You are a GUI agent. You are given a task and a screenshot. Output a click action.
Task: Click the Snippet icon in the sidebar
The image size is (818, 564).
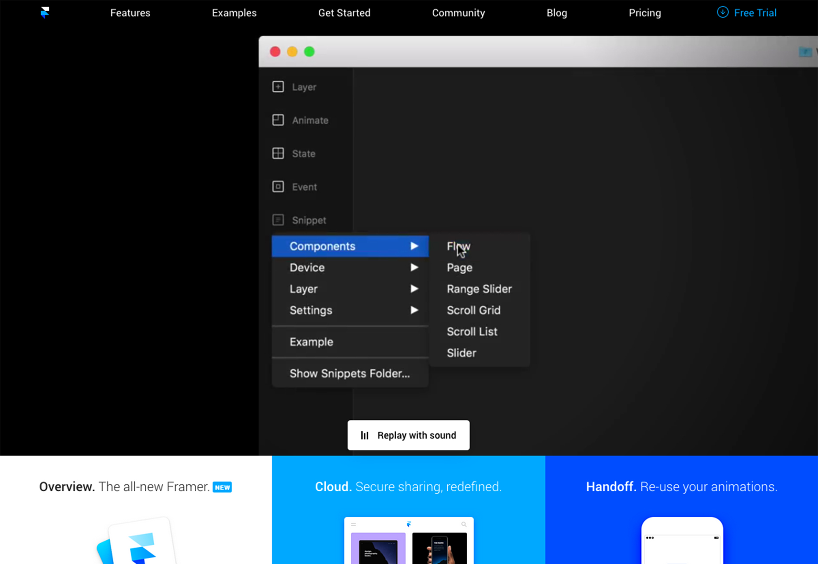click(278, 220)
